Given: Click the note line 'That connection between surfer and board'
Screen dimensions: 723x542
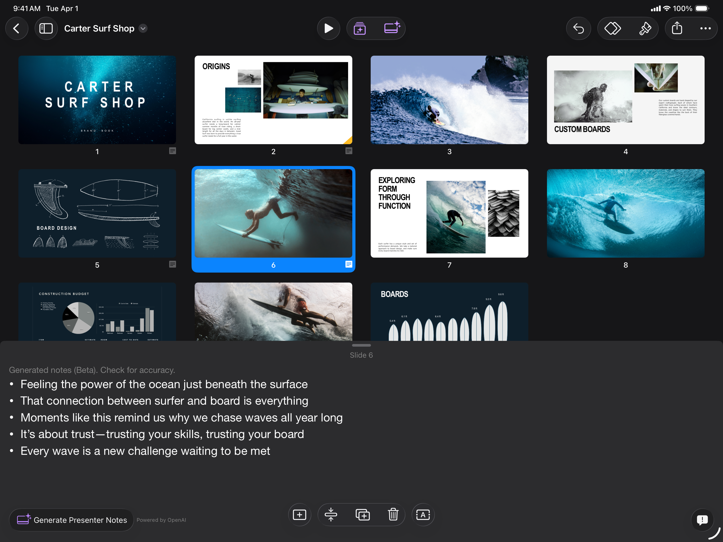Looking at the screenshot, I should tap(164, 401).
